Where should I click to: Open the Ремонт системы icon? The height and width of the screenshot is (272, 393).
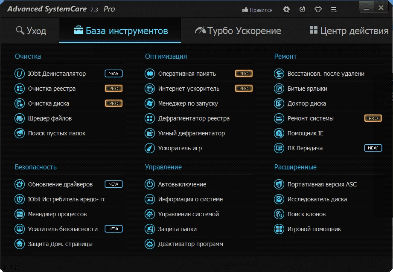(279, 118)
